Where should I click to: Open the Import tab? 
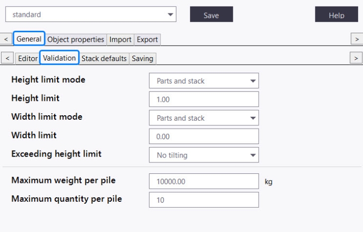[120, 39]
